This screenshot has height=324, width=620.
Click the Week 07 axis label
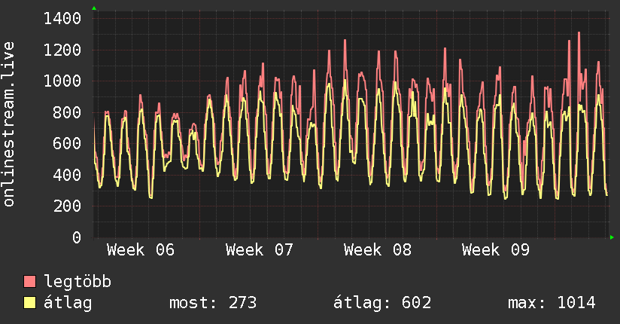pyautogui.click(x=259, y=250)
